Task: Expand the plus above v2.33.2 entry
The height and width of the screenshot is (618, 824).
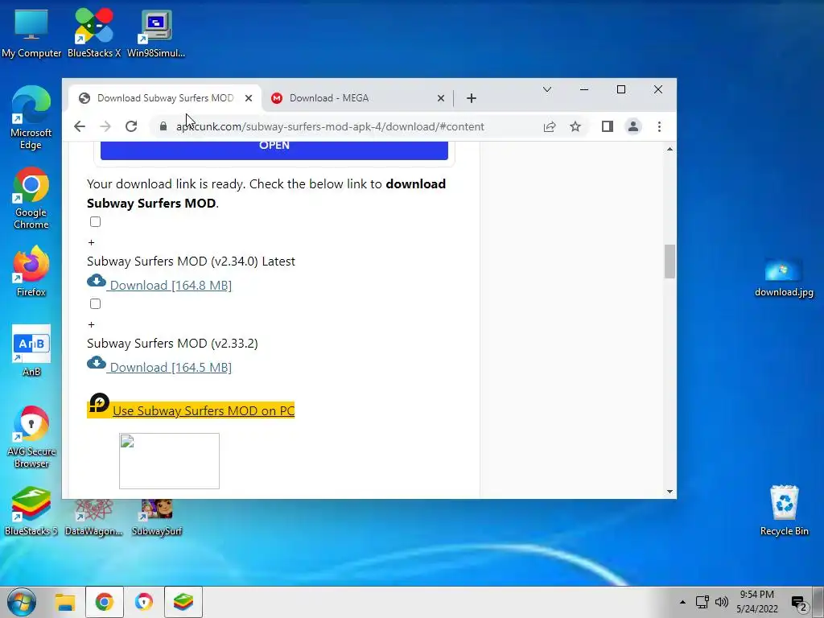Action: [91, 325]
